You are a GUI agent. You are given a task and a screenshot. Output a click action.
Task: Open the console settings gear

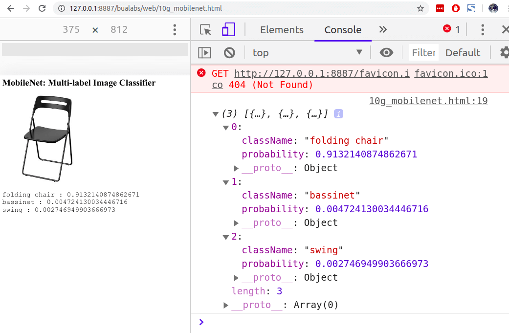[504, 53]
